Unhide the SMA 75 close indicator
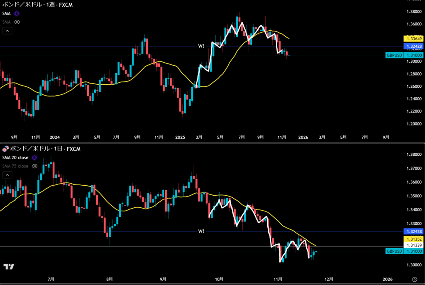 pos(35,166)
